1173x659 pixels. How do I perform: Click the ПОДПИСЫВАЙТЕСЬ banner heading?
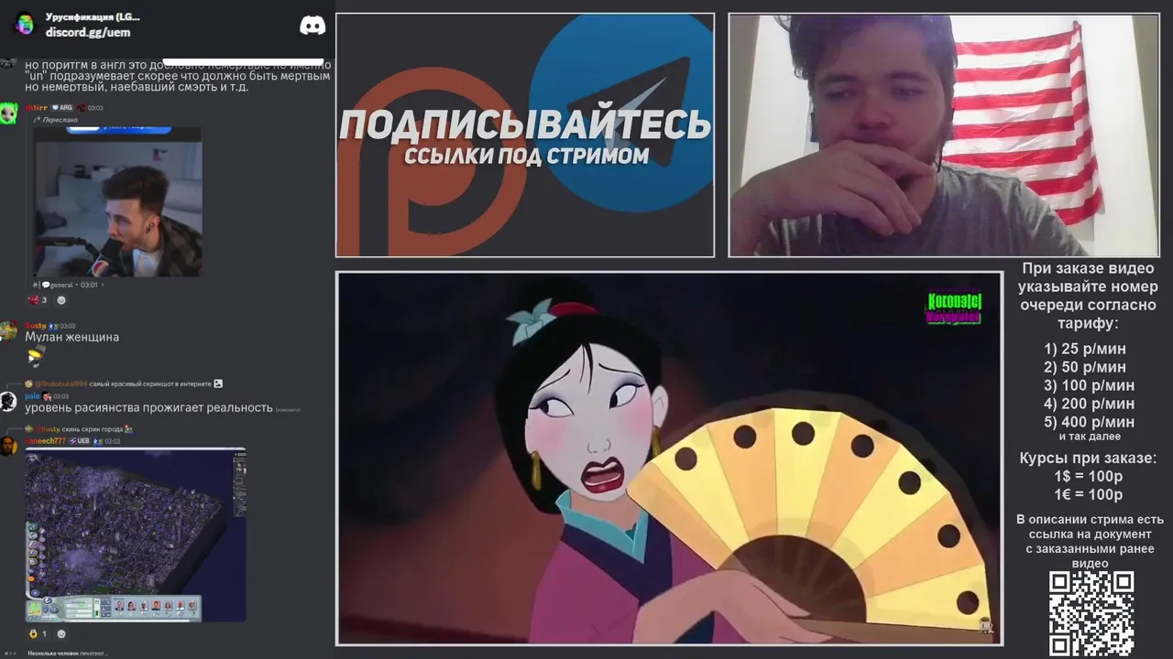coord(525,124)
